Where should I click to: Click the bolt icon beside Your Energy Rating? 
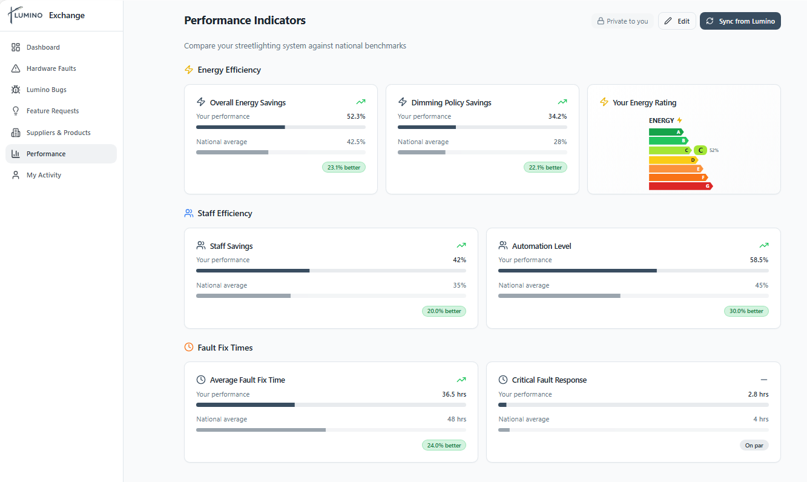(x=604, y=102)
